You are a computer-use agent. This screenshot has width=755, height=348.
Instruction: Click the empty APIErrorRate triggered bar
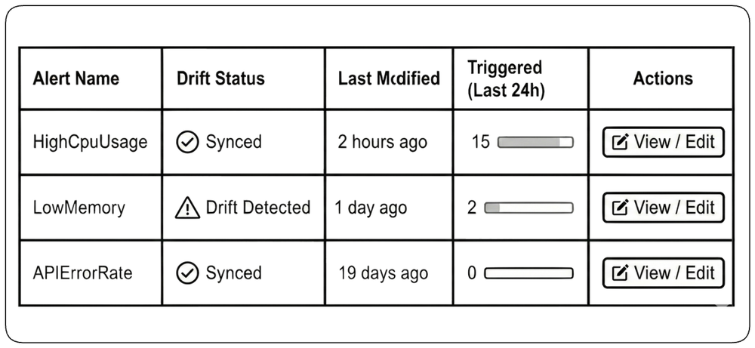point(528,273)
